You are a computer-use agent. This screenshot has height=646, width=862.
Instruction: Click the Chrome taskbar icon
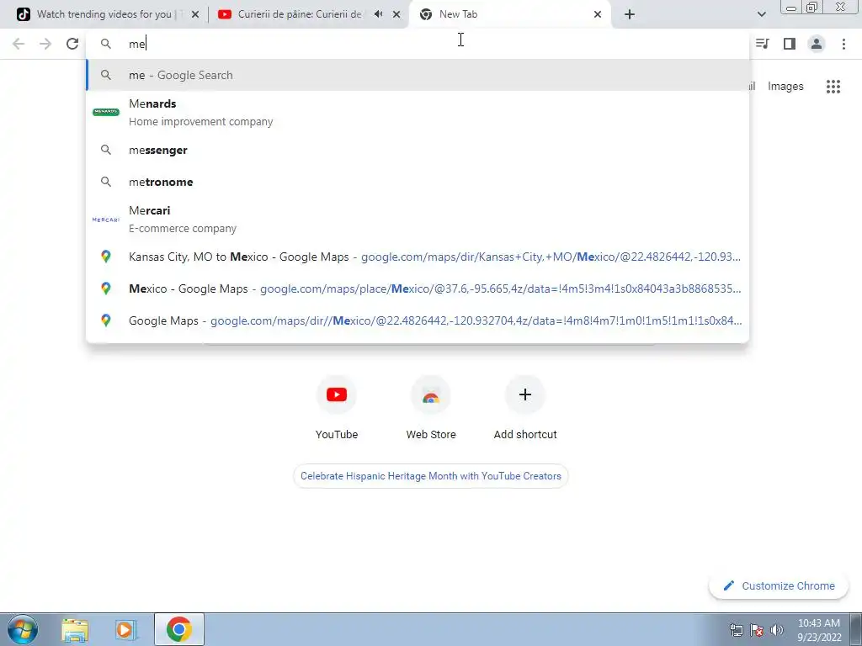click(178, 629)
